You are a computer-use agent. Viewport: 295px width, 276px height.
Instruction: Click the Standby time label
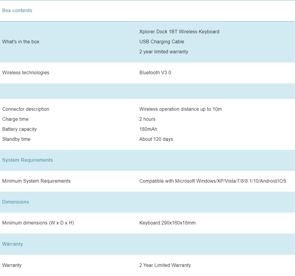pos(16,139)
